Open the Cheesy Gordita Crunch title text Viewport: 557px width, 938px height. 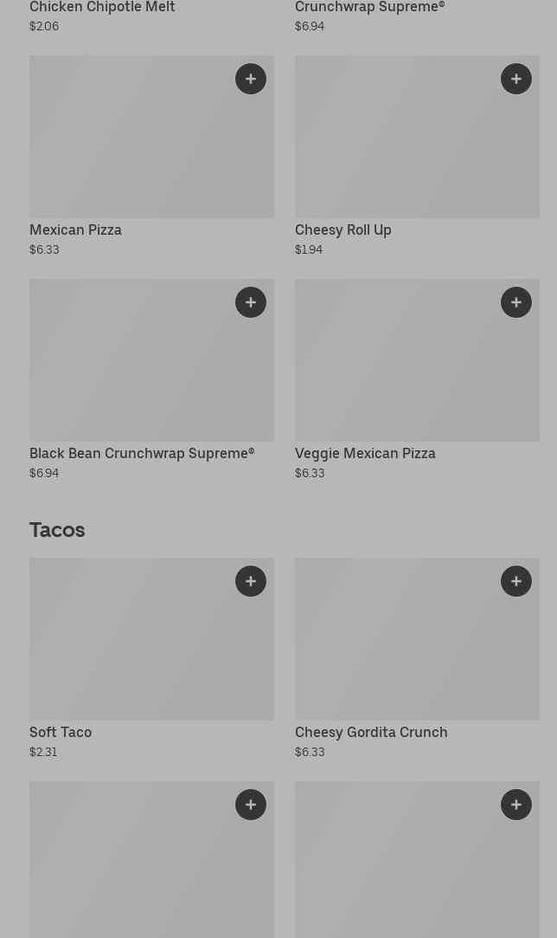click(371, 732)
